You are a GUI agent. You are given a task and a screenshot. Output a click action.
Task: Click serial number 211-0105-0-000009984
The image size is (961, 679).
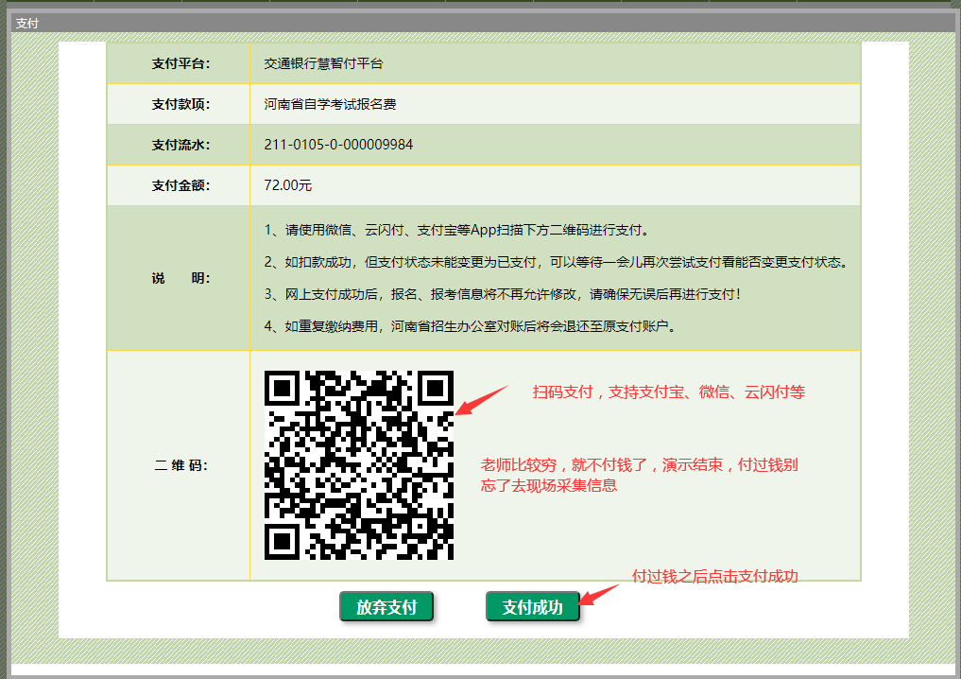coord(338,145)
